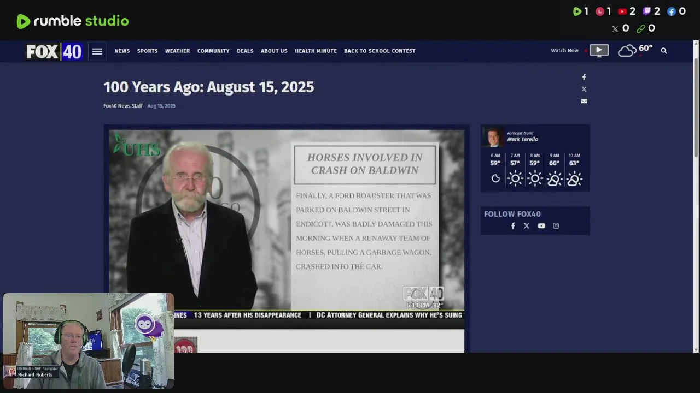Open the Follow Fox40 Facebook icon
700x393 pixels.
tap(513, 226)
